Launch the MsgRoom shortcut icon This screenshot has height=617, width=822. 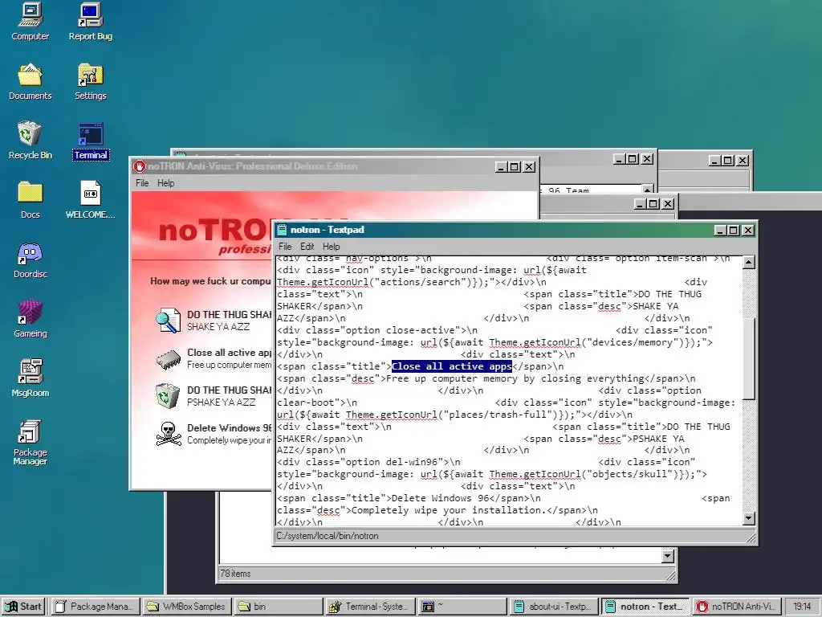30,378
